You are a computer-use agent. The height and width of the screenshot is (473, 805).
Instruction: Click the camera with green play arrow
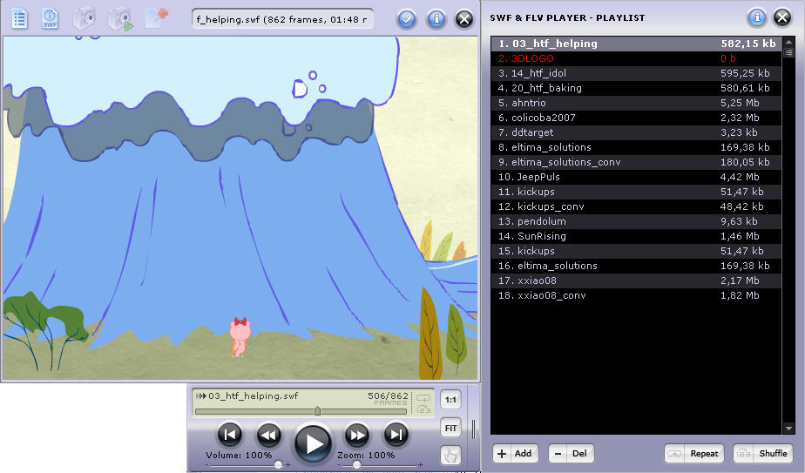pyautogui.click(x=120, y=19)
